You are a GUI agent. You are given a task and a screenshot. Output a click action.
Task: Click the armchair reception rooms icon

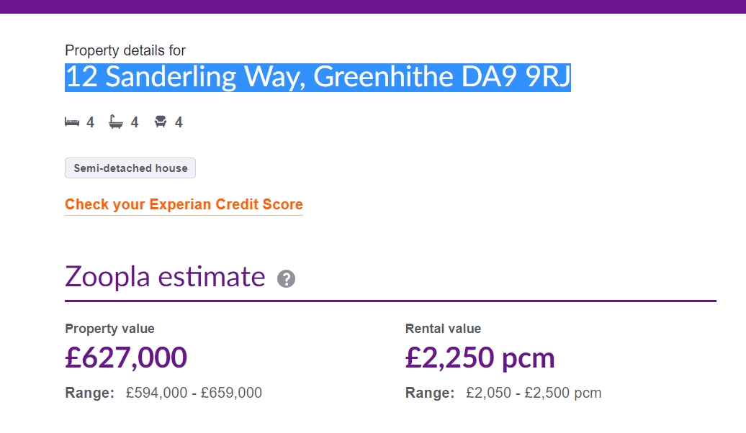tap(161, 122)
